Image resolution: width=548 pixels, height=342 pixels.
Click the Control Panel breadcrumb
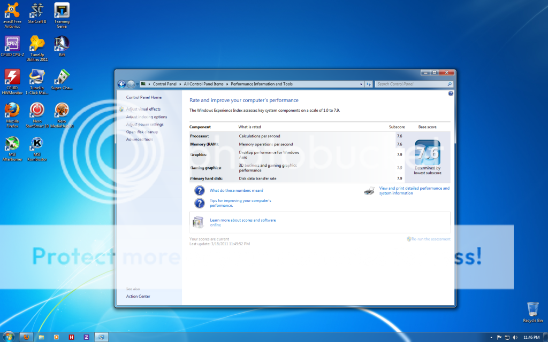[164, 84]
